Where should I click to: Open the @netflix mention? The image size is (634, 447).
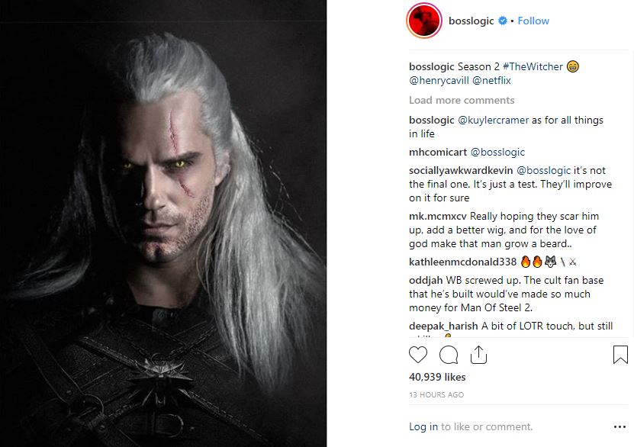click(x=492, y=79)
